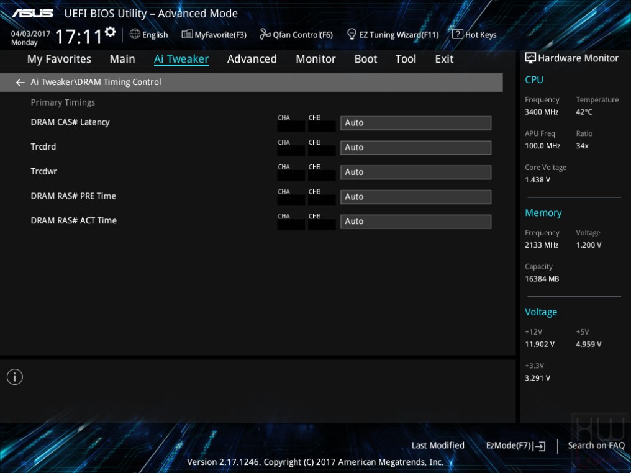Switch to the Main tab
631x473 pixels.
(x=122, y=59)
